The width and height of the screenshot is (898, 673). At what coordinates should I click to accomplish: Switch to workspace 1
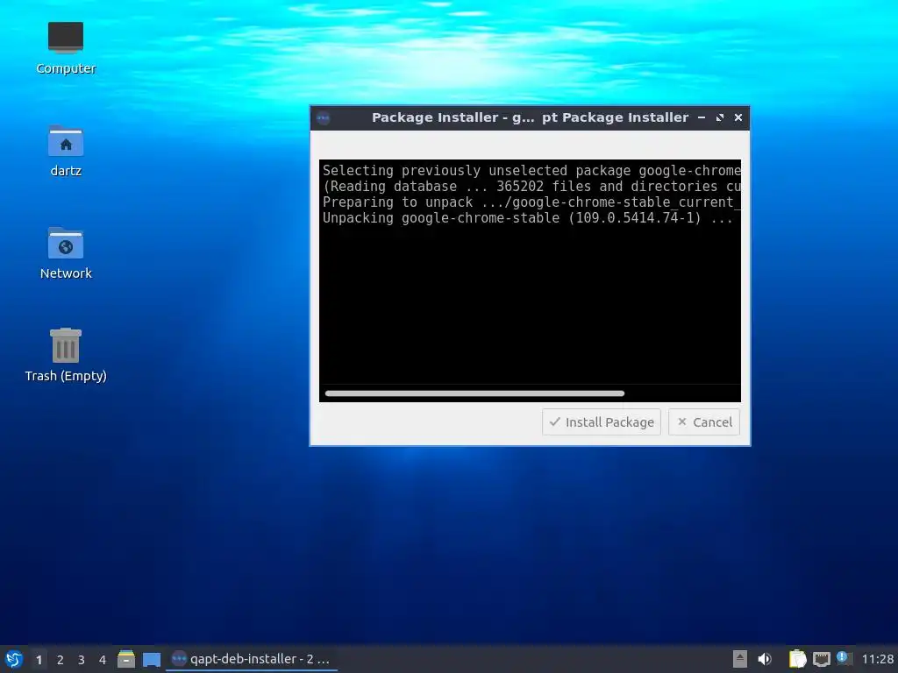click(x=39, y=660)
